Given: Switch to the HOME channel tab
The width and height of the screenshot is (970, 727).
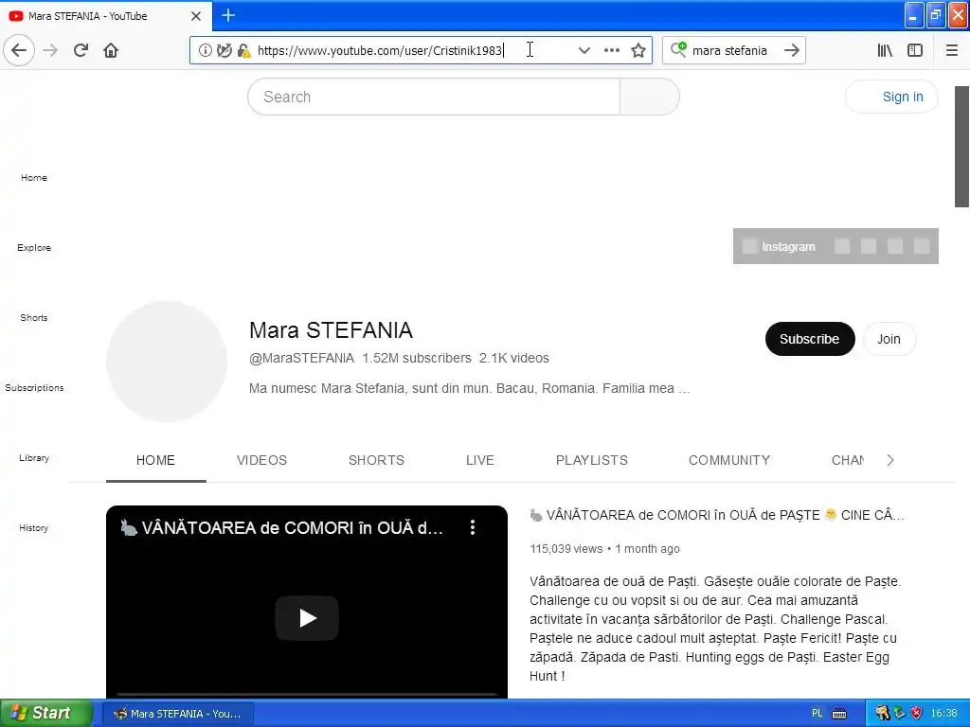Looking at the screenshot, I should pos(156,460).
